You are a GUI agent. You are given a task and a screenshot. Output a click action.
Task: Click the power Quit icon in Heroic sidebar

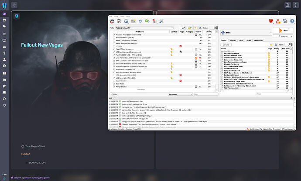tap(4, 105)
